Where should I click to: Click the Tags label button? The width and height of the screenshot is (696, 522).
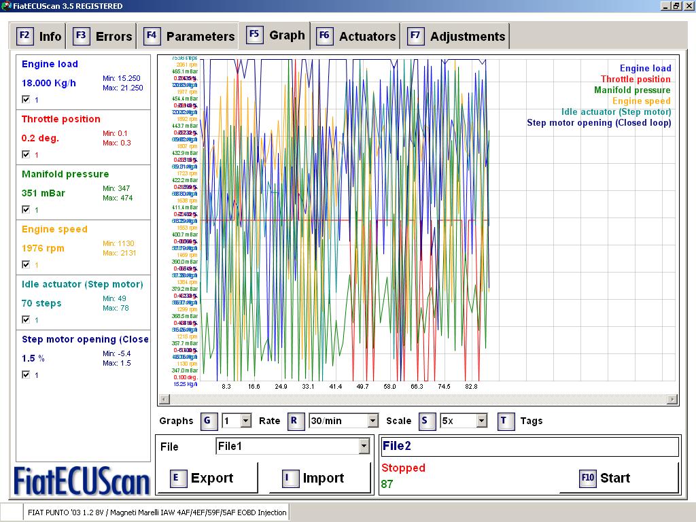[532, 421]
